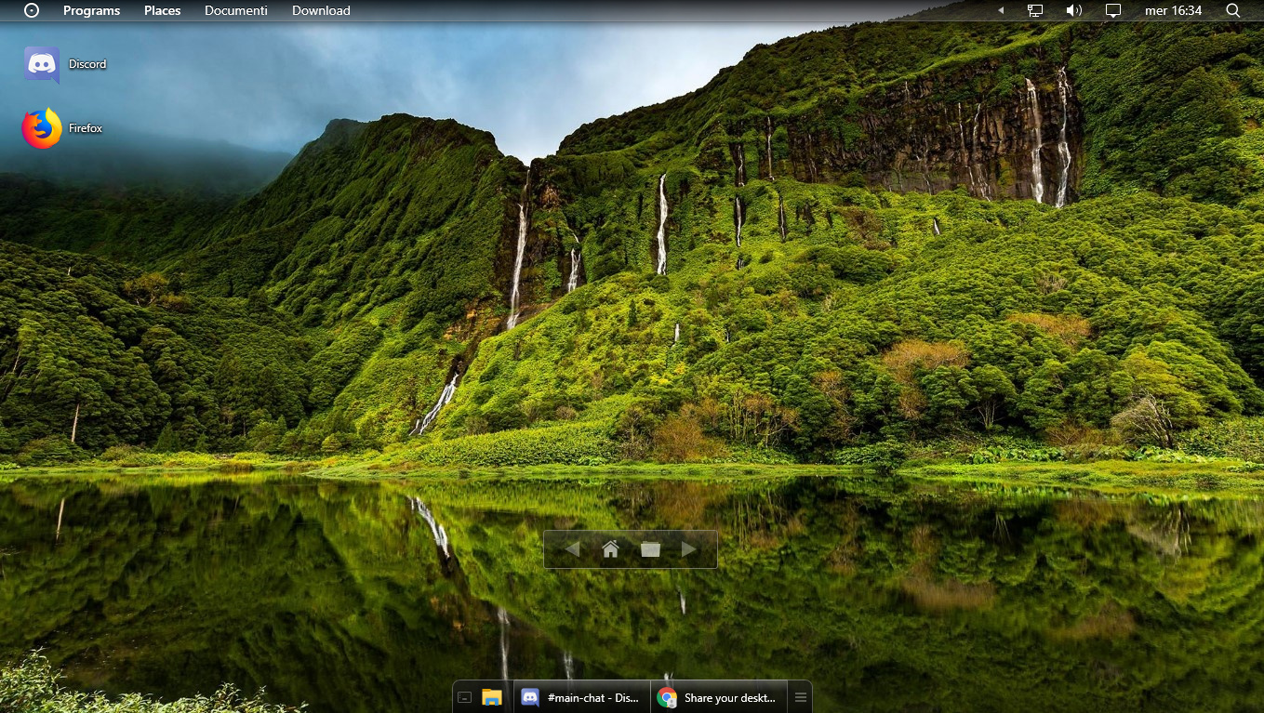
Task: Click the home icon in desktop widget
Action: click(x=610, y=549)
